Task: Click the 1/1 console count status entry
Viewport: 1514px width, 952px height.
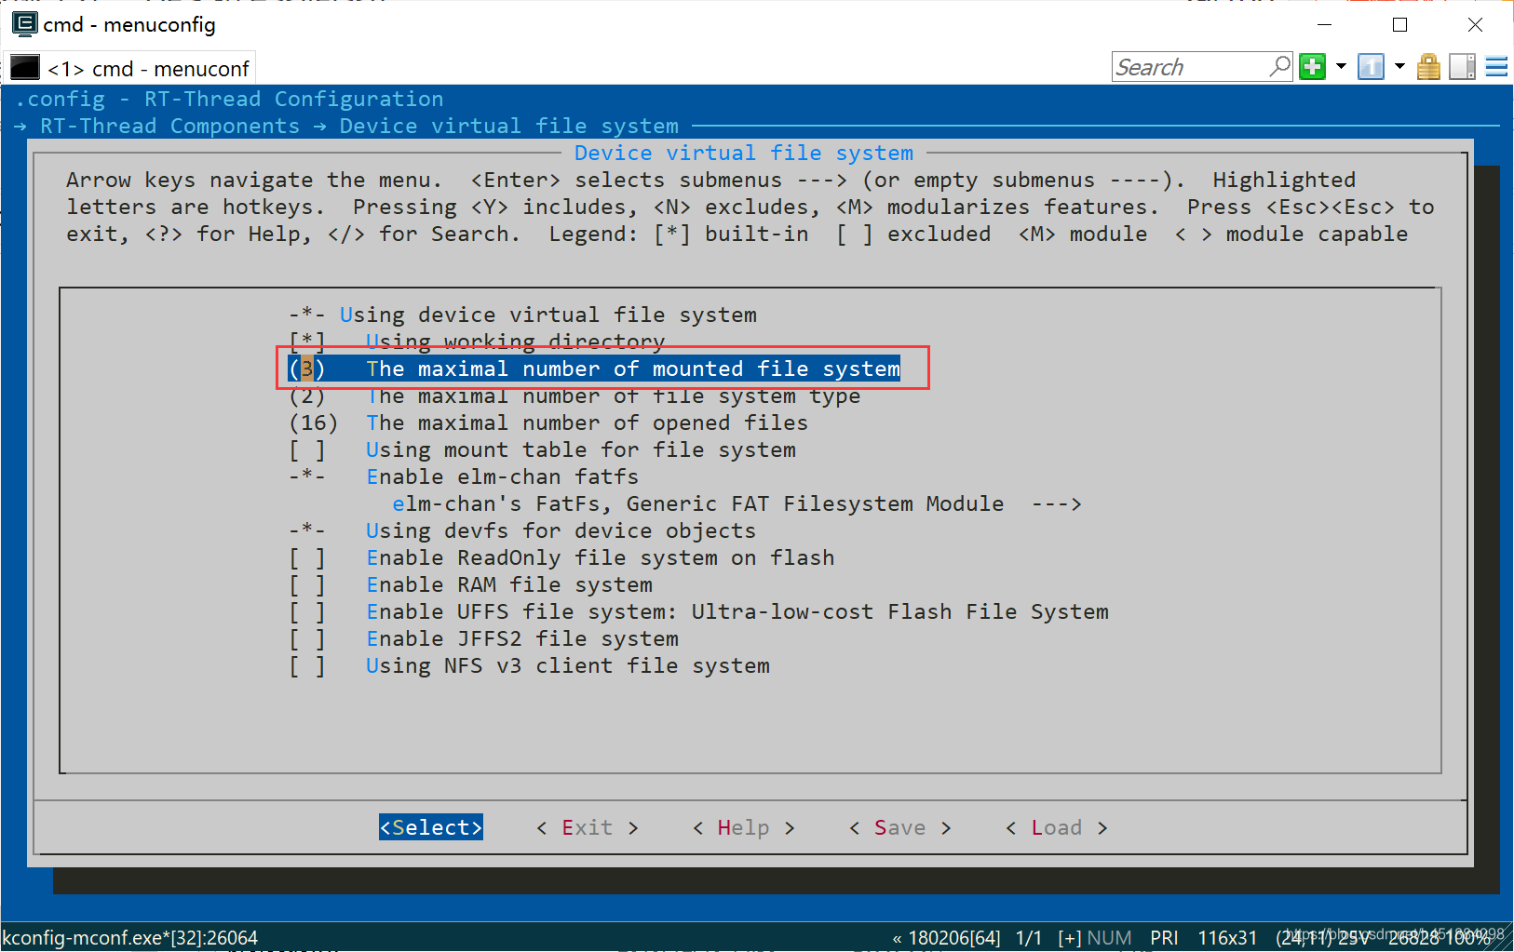Action: (x=1029, y=938)
